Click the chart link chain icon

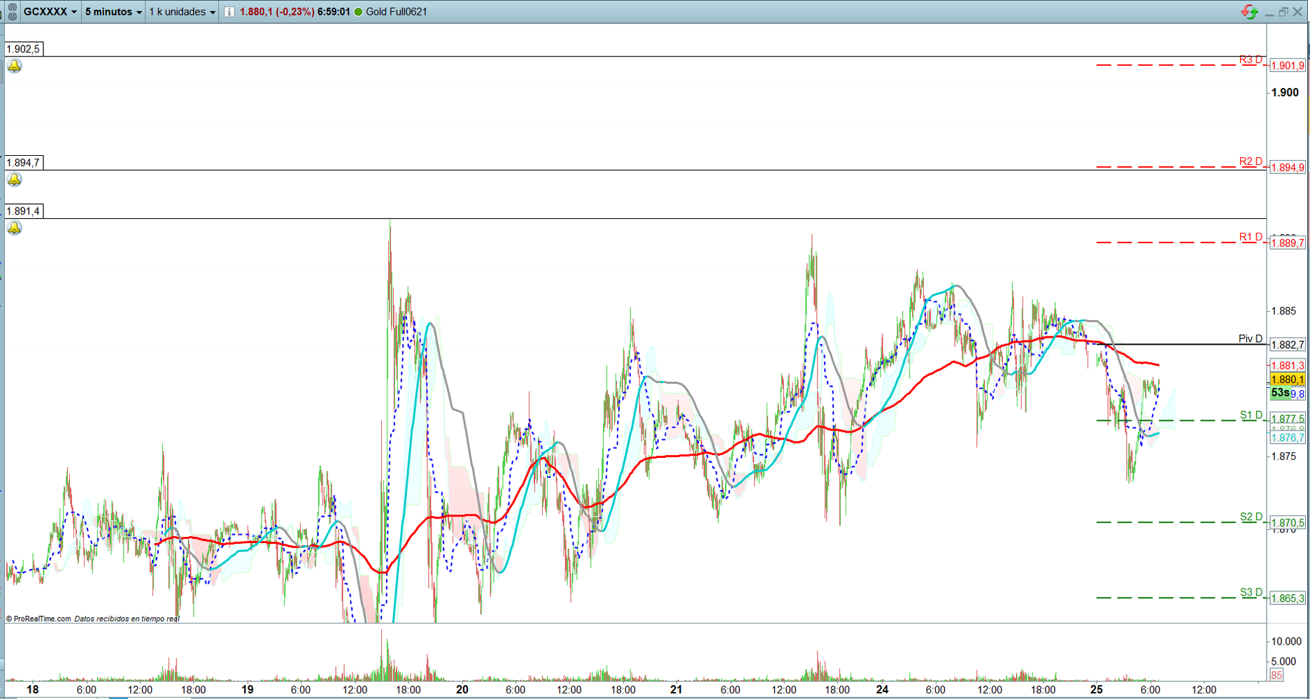tap(12, 11)
